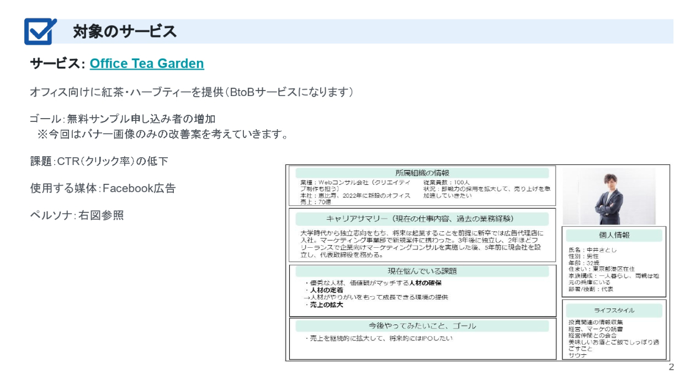
Task: Select the 個人情報 header box
Action: 614,235
